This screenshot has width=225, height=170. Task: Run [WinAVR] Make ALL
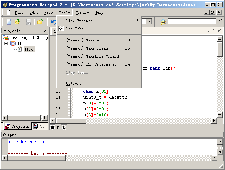pyautogui.click(x=85, y=40)
